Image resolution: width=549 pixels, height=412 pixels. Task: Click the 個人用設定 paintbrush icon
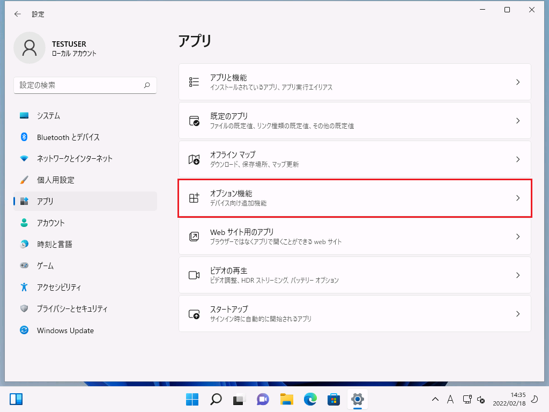[x=24, y=180]
